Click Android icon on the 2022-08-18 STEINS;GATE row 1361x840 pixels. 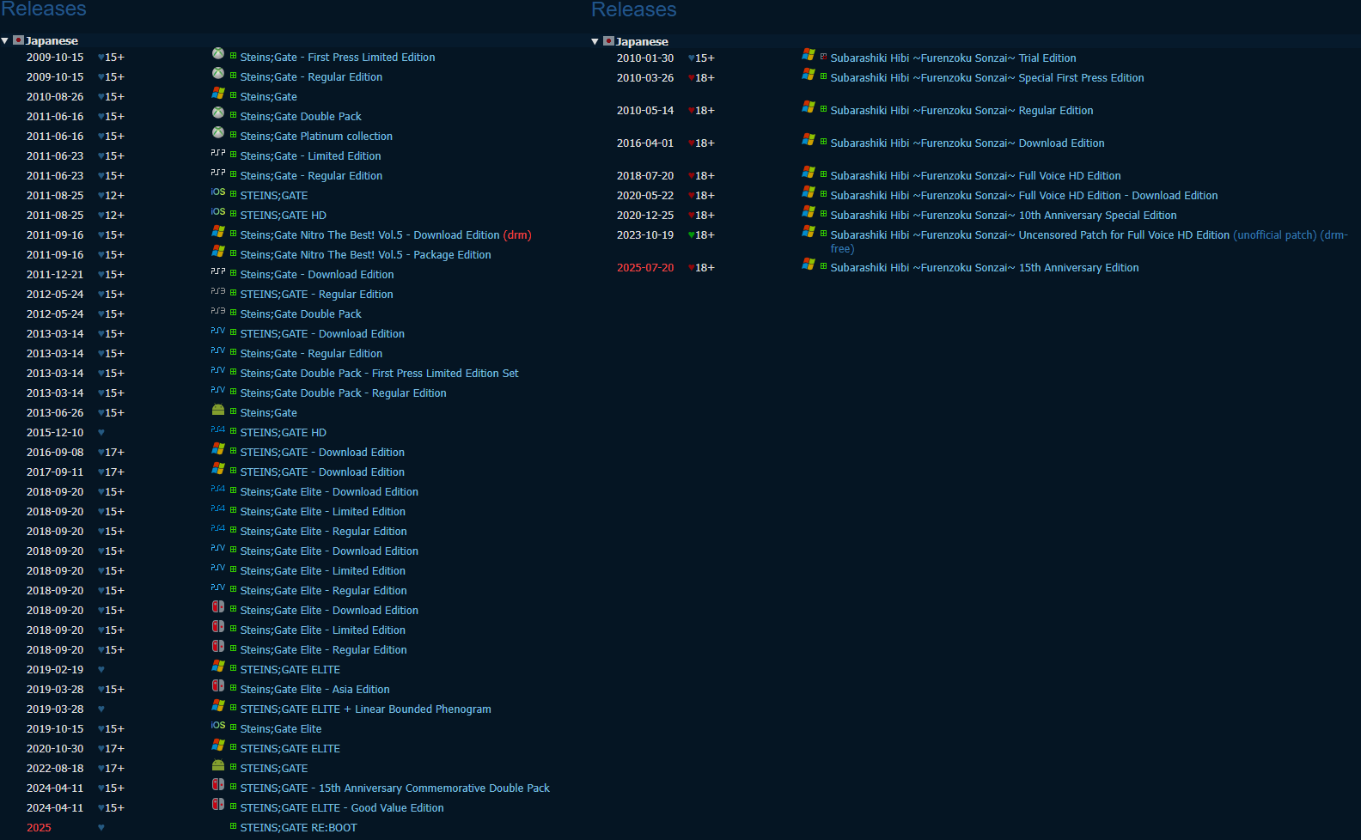[218, 765]
